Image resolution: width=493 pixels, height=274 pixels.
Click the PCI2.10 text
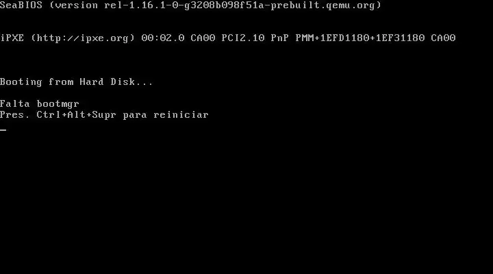pos(242,38)
